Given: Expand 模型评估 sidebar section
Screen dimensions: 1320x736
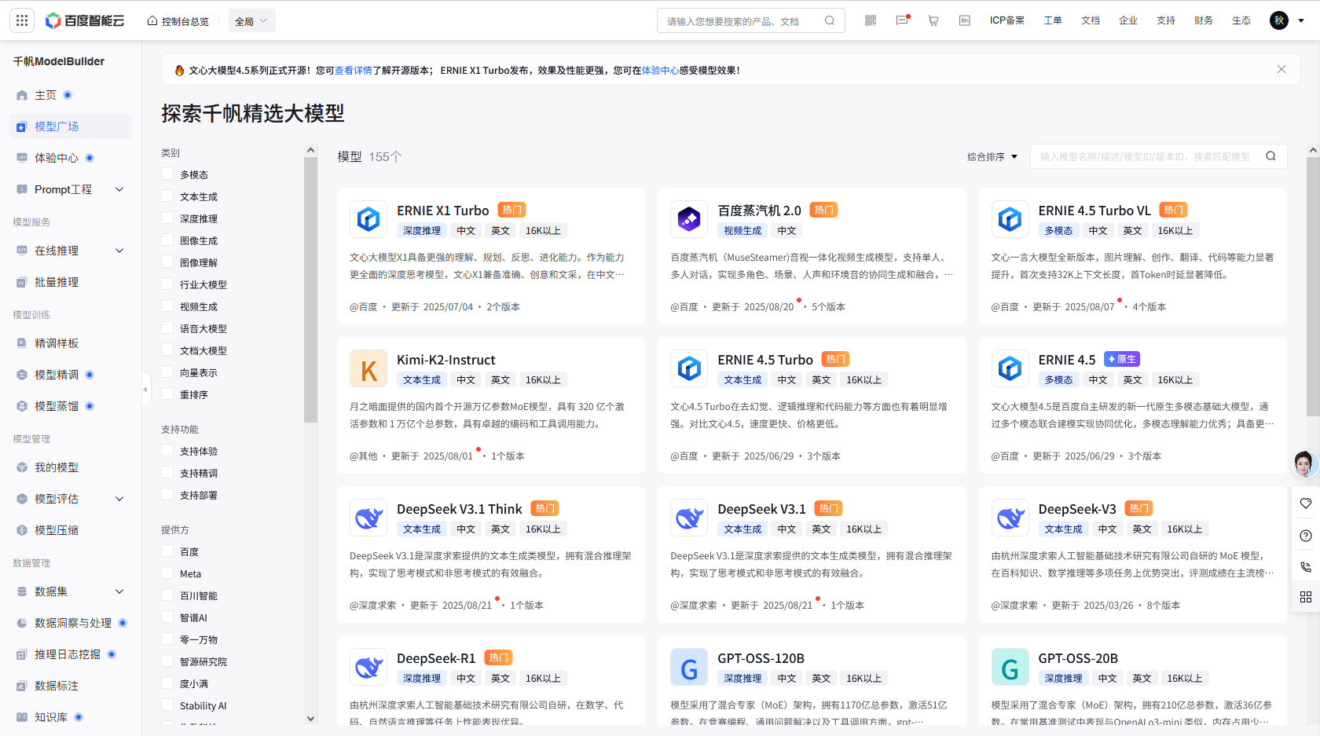Looking at the screenshot, I should tap(119, 499).
